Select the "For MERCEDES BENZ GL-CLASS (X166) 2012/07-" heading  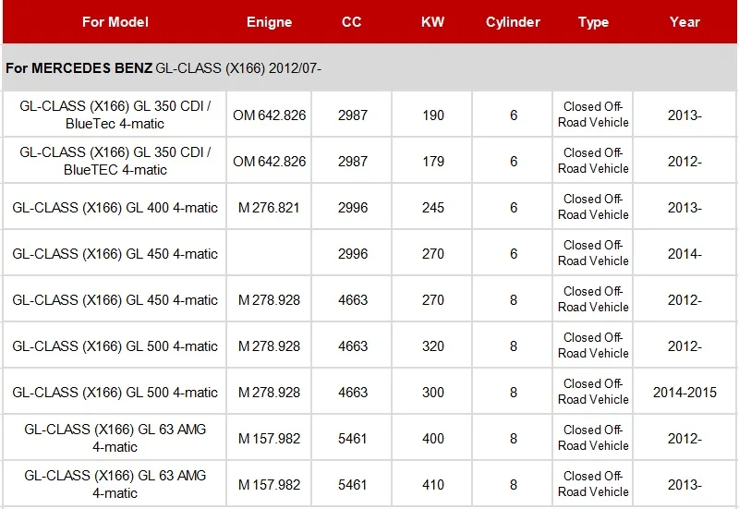coord(164,68)
